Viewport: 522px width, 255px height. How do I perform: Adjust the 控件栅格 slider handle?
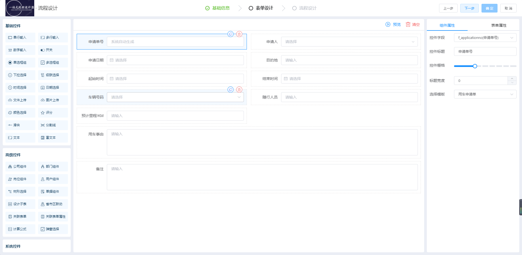click(475, 66)
